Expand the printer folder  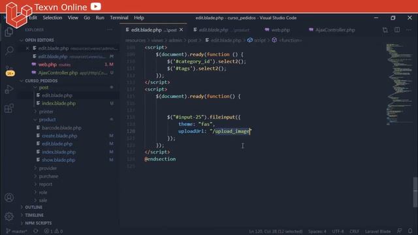(x=46, y=112)
